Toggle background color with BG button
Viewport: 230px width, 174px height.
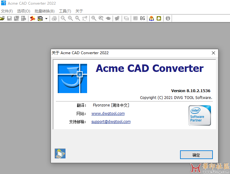(x=142, y=18)
